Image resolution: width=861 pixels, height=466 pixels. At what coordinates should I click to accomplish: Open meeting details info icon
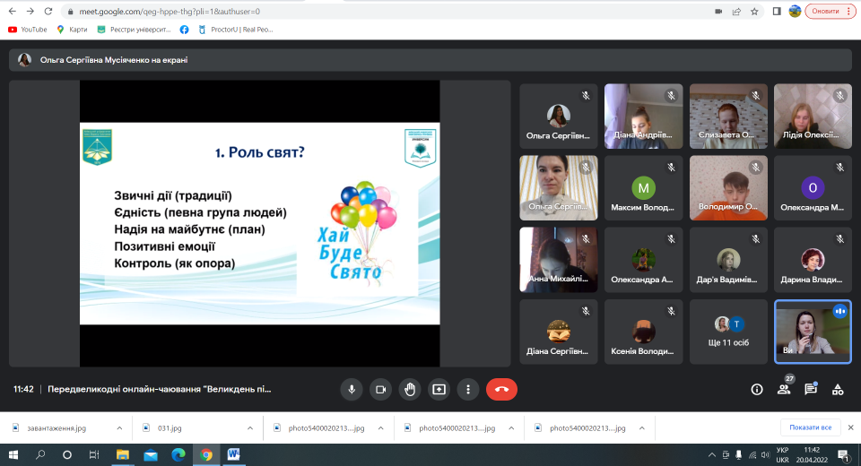point(757,389)
